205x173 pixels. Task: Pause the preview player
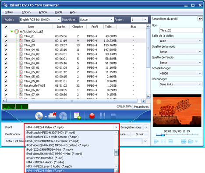[163, 141]
